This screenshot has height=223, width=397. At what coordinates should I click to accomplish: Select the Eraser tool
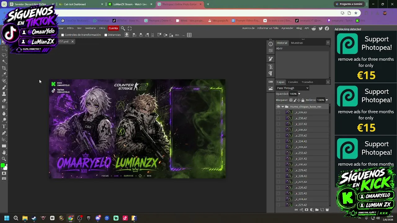tap(4, 101)
